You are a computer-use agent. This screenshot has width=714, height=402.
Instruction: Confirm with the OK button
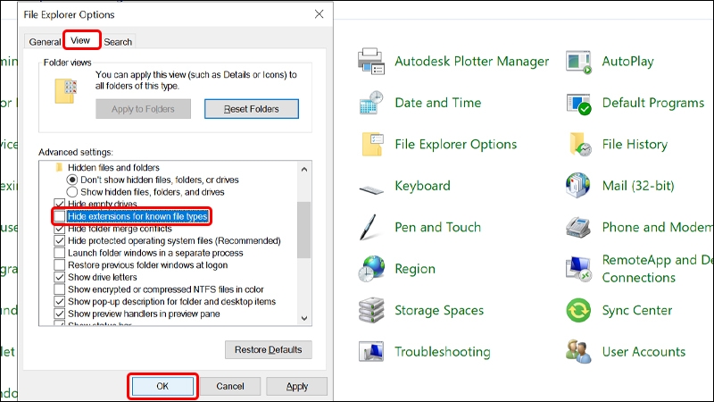162,387
